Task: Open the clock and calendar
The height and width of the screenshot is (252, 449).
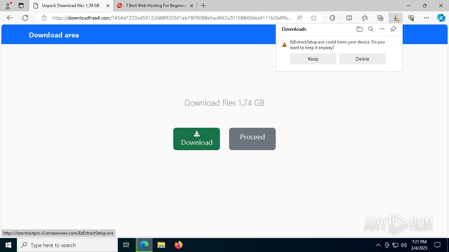Action: coord(419,245)
